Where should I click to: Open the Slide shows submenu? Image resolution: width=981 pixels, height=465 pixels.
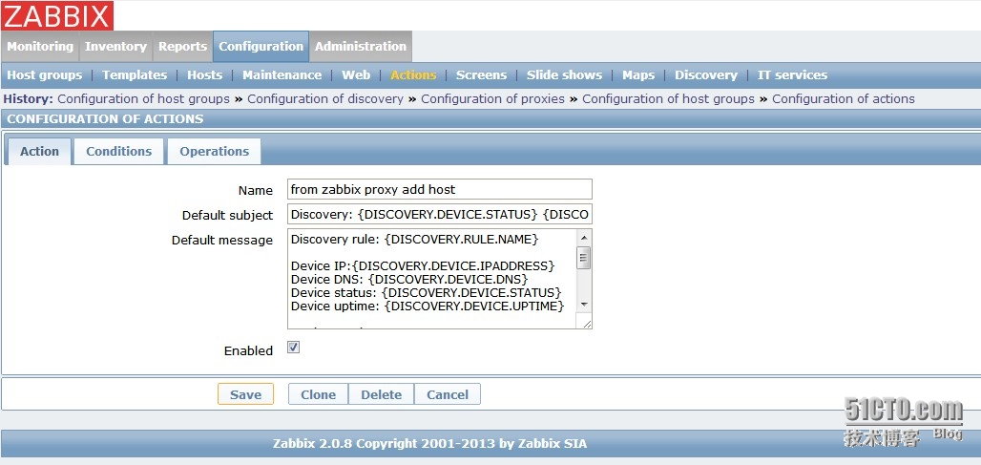[564, 75]
